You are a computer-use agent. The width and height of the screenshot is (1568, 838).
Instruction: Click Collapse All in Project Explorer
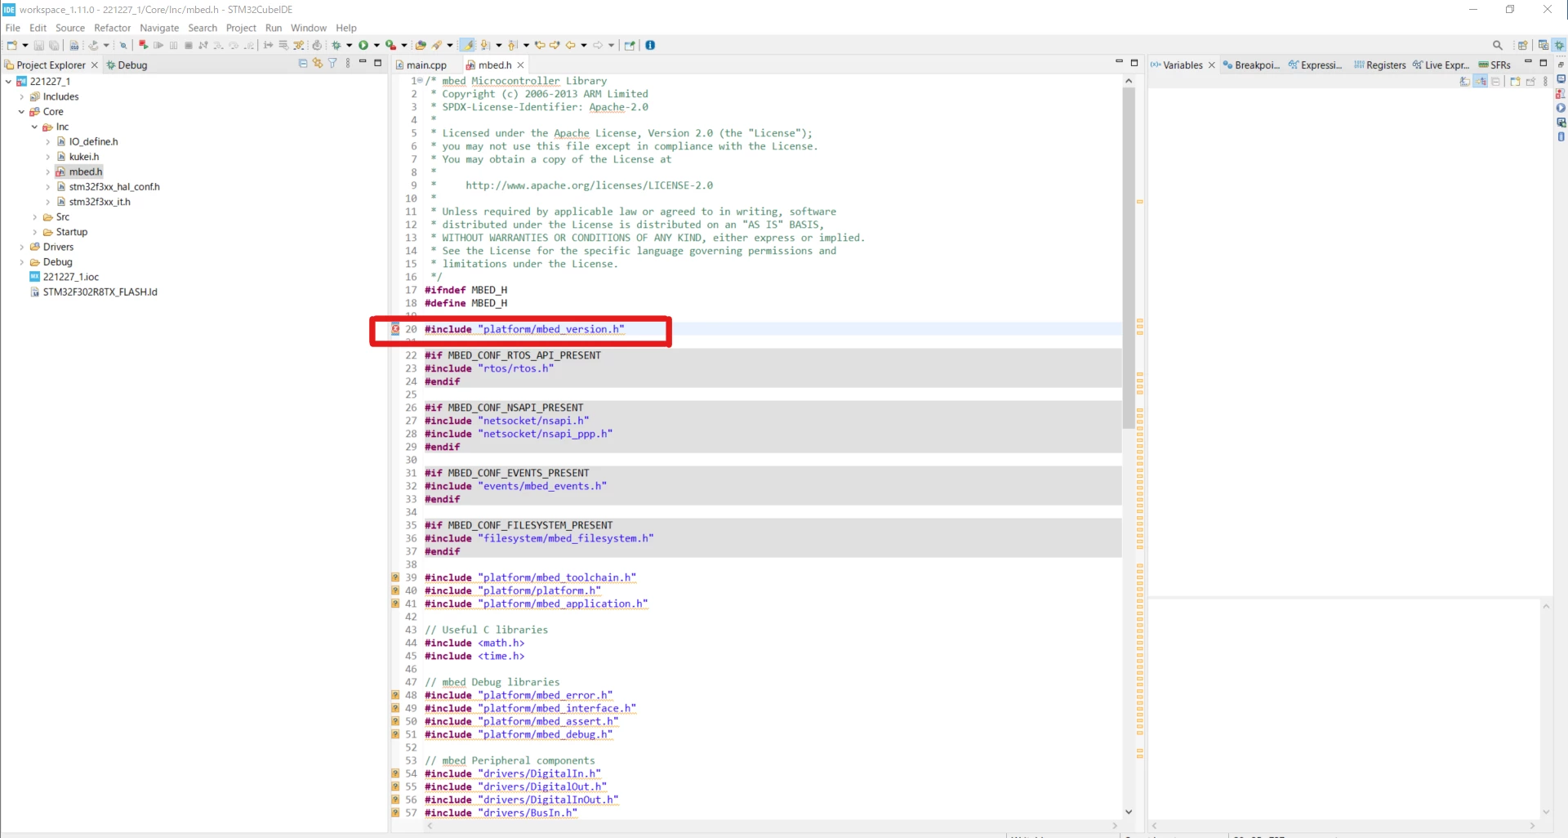[303, 64]
